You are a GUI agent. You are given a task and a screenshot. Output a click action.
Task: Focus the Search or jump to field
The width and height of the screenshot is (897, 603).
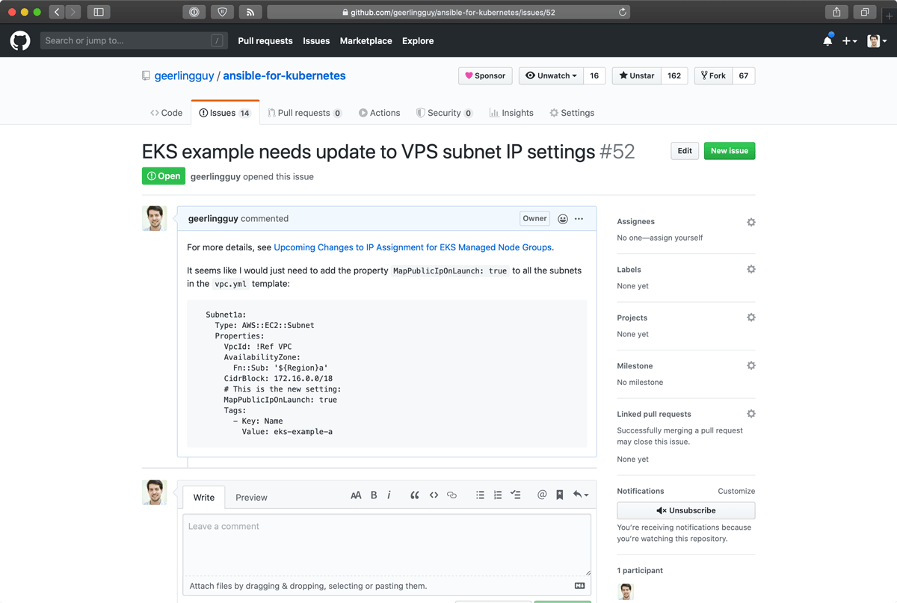133,41
